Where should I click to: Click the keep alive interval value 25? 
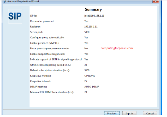click(86, 81)
